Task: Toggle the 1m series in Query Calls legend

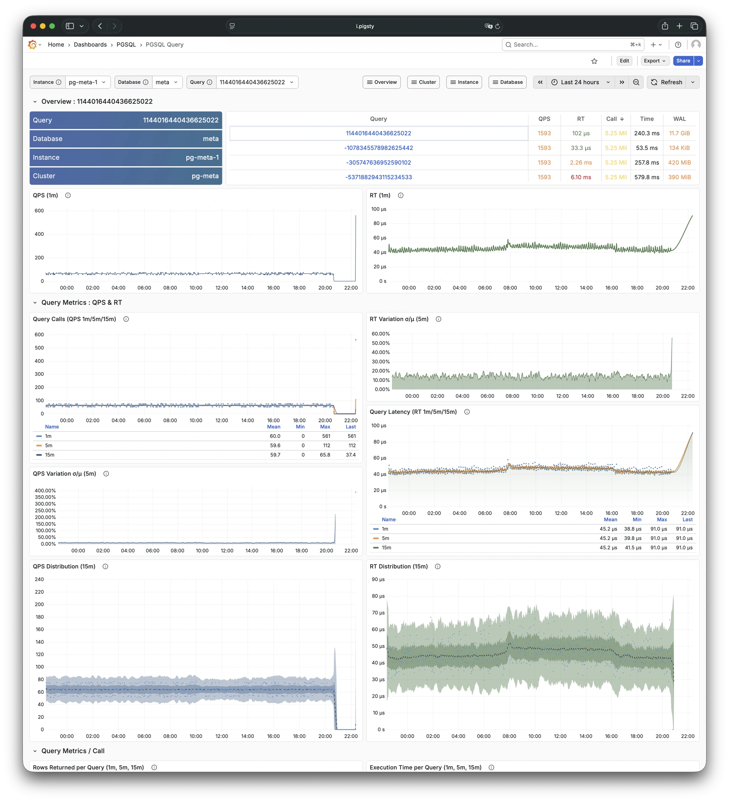Action: click(48, 436)
